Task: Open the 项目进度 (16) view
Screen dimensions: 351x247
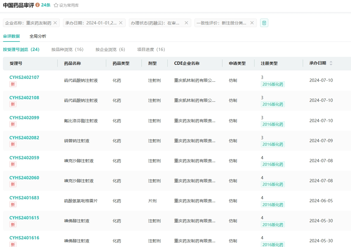Action: click(151, 49)
